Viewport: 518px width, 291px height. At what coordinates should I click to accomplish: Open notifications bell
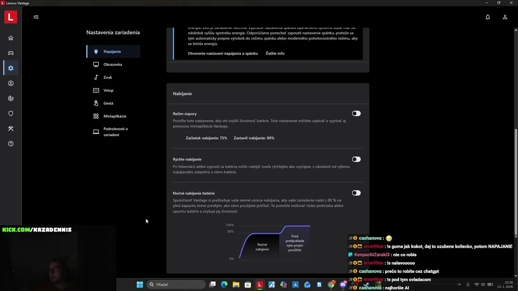point(488,17)
